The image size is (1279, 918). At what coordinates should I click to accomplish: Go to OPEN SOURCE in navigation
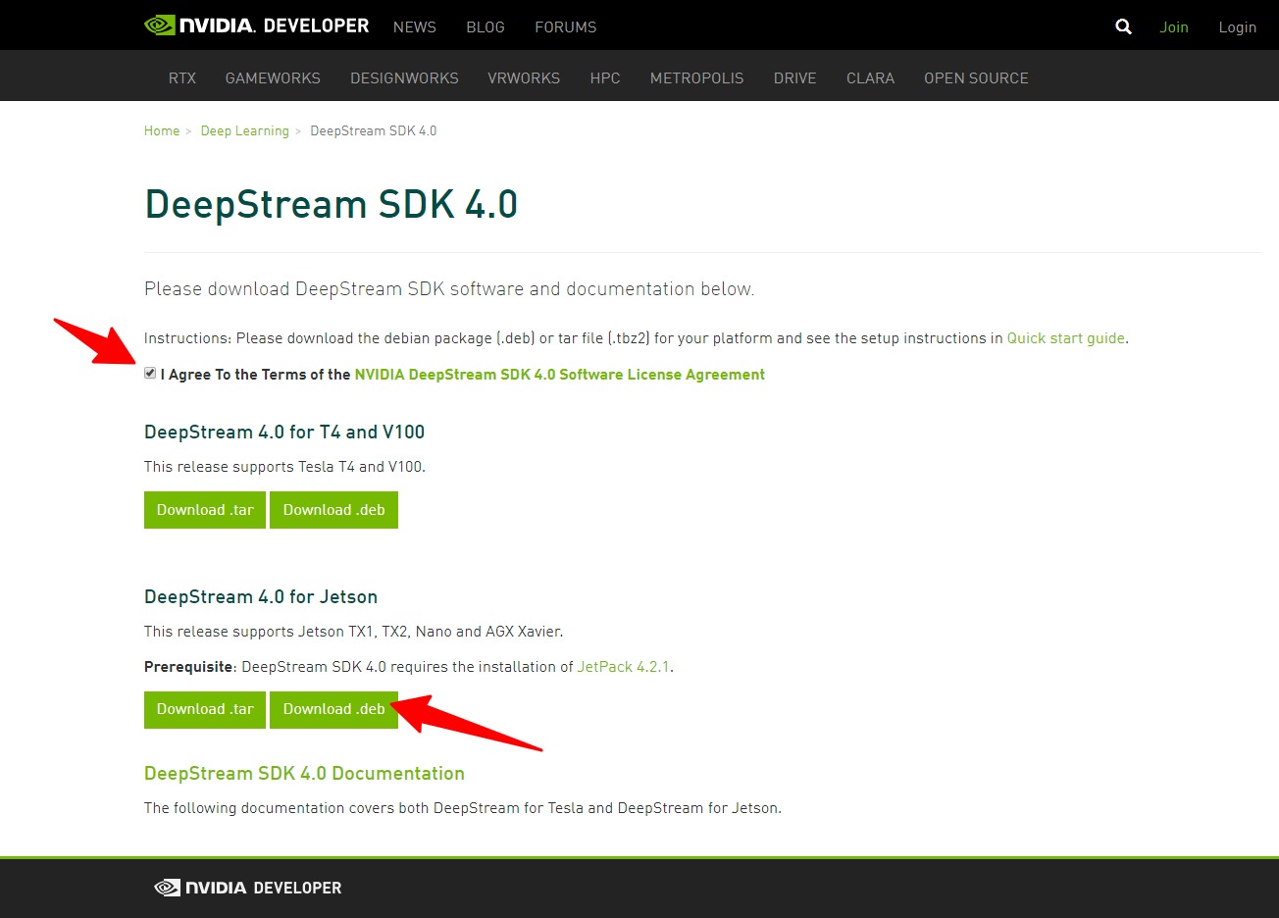(x=976, y=78)
